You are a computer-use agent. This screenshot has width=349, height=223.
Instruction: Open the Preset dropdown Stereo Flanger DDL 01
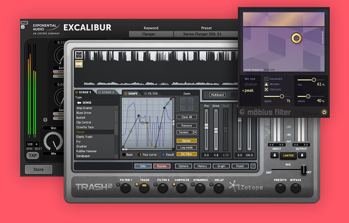click(206, 34)
